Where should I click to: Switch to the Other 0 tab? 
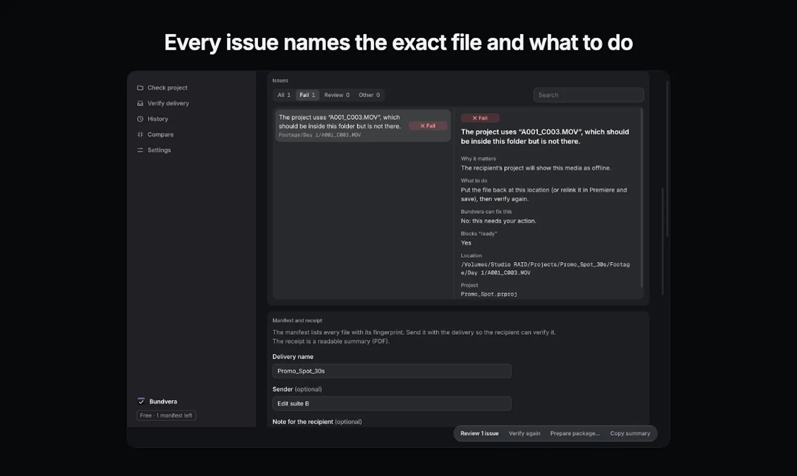[369, 95]
